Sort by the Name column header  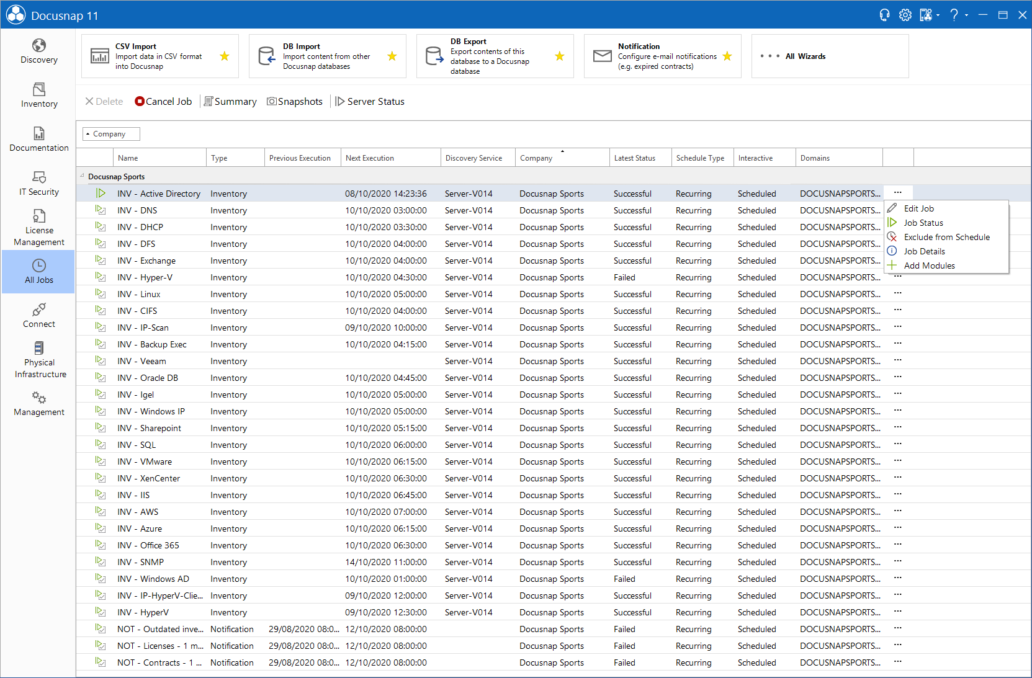[x=160, y=158]
